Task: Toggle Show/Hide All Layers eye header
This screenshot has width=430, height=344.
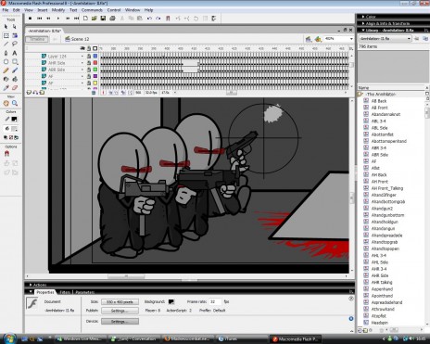Action: 82,48
